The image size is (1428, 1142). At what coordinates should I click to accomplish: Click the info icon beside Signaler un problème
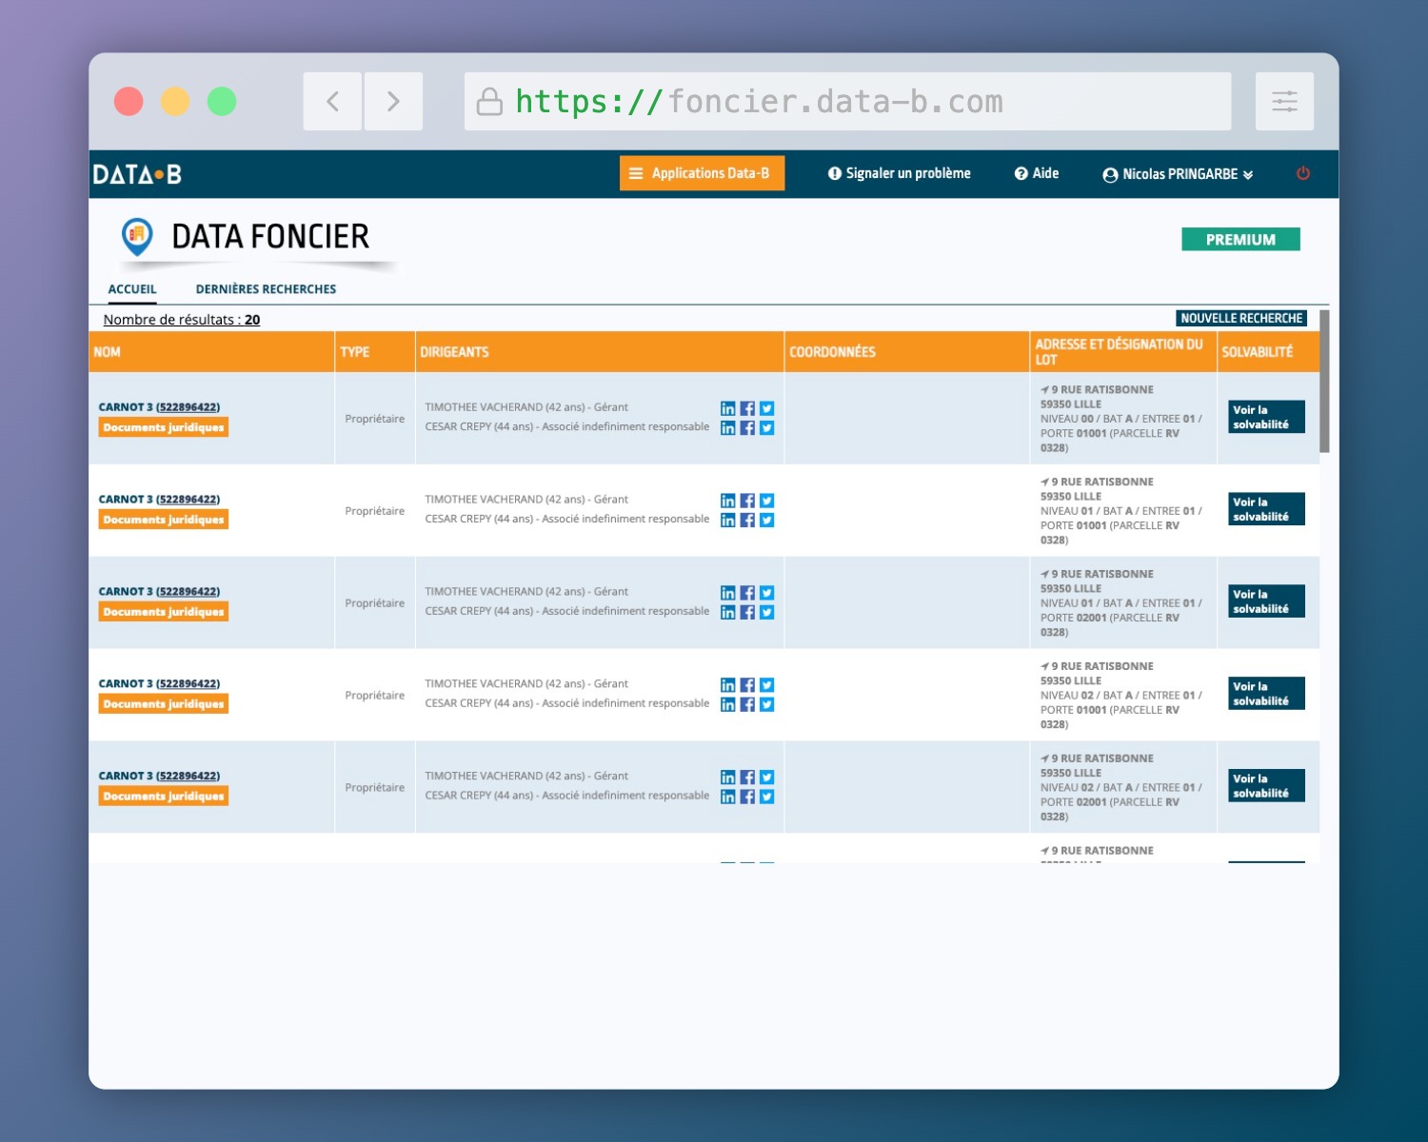834,173
